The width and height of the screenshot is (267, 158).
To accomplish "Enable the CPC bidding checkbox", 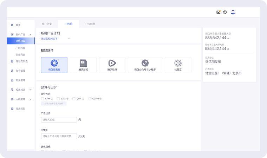I will (58, 99).
